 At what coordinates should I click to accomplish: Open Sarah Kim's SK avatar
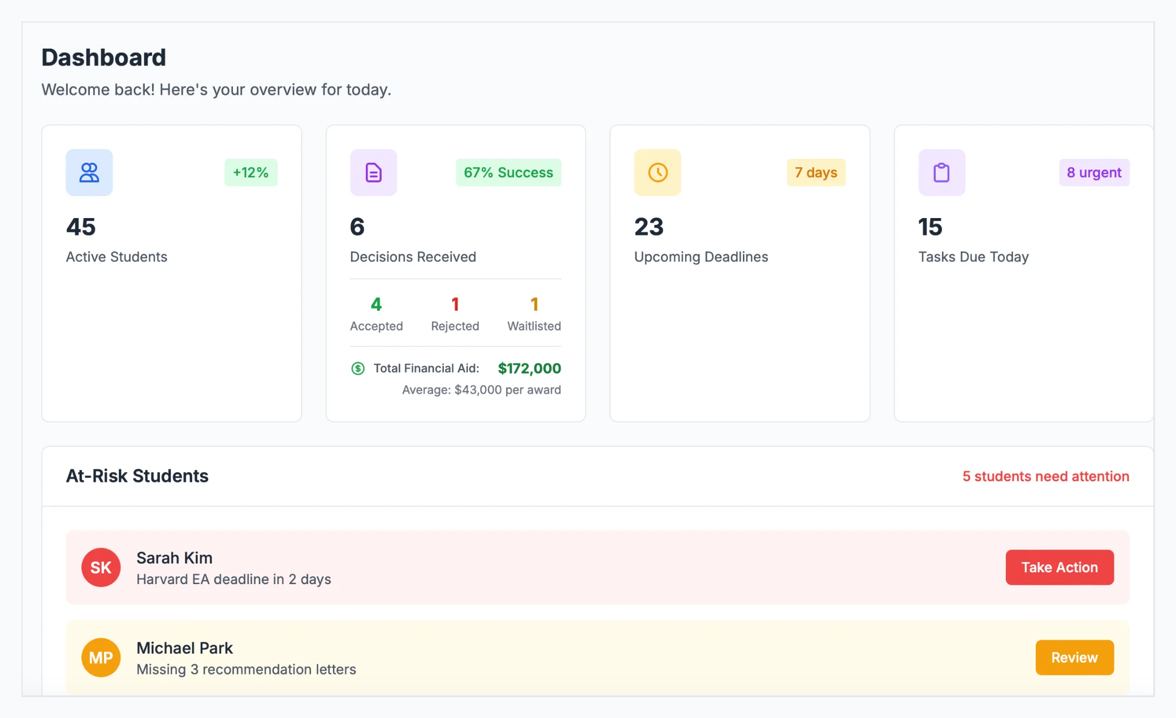pos(101,567)
